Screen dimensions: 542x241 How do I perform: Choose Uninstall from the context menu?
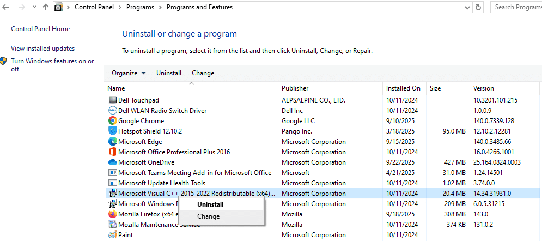pos(221,204)
